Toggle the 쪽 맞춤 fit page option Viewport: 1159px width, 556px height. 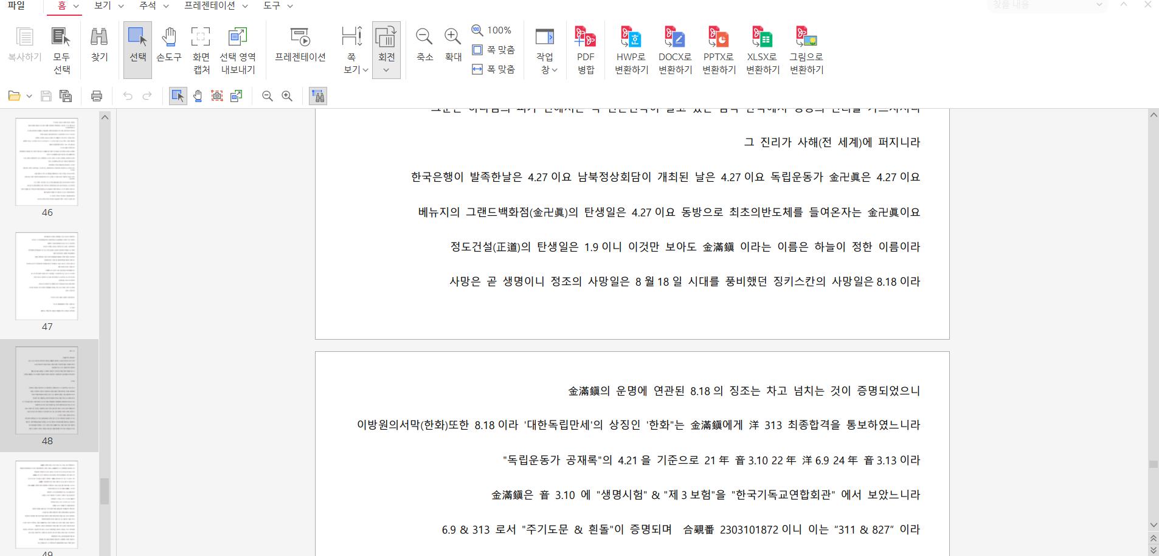[x=494, y=50]
